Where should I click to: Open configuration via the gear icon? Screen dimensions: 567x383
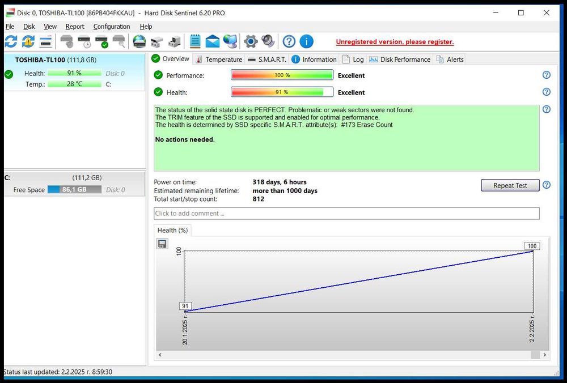click(x=251, y=41)
